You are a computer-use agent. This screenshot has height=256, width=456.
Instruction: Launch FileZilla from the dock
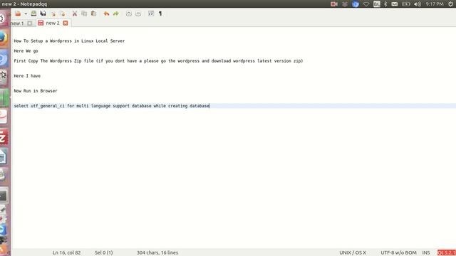(x=4, y=137)
